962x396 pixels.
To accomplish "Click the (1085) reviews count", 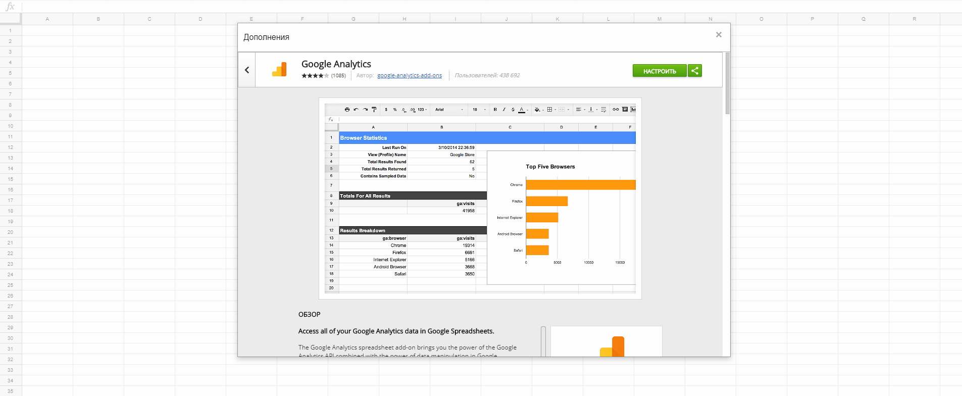I will tap(338, 76).
